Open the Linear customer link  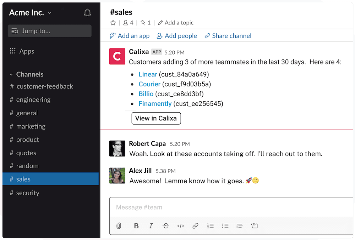point(148,74)
